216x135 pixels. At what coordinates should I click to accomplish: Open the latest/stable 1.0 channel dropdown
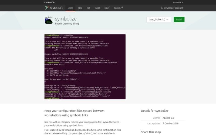pyautogui.click(x=158, y=20)
